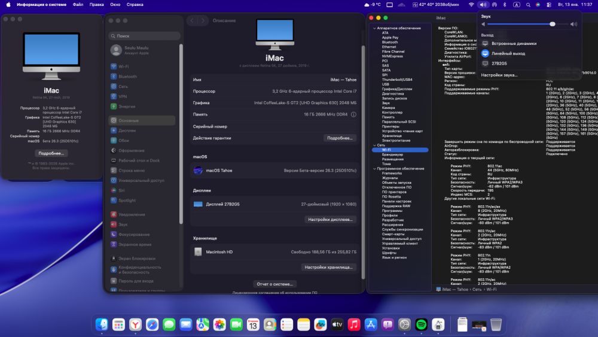598x337 pixels.
Task: Select Основные in the Settings sidebar
Action: coord(142,120)
